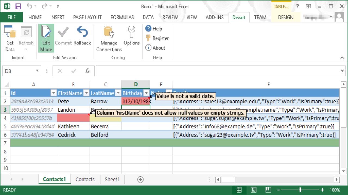Switch to the INSERT ribbon tab

57,17
